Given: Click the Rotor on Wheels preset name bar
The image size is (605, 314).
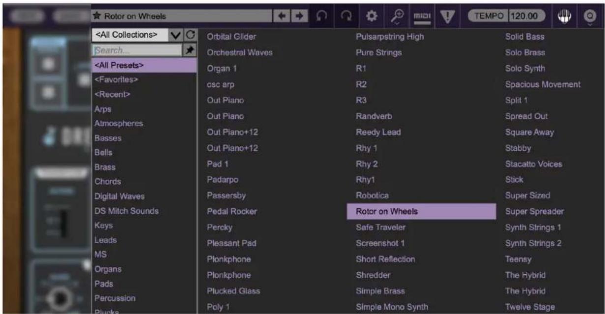Looking at the screenshot, I should point(182,16).
